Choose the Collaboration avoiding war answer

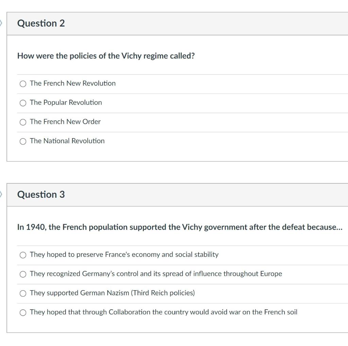click(23, 312)
